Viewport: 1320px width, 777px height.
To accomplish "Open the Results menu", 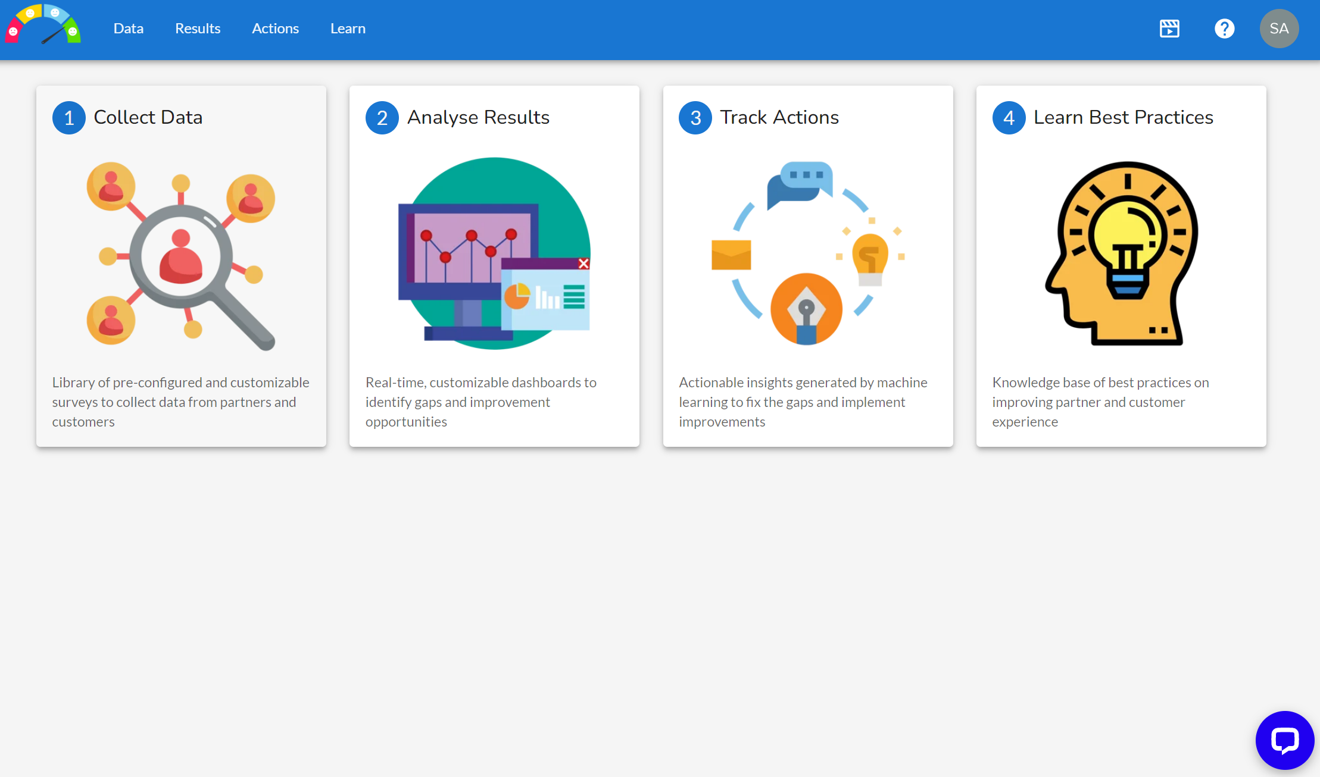I will 198,29.
